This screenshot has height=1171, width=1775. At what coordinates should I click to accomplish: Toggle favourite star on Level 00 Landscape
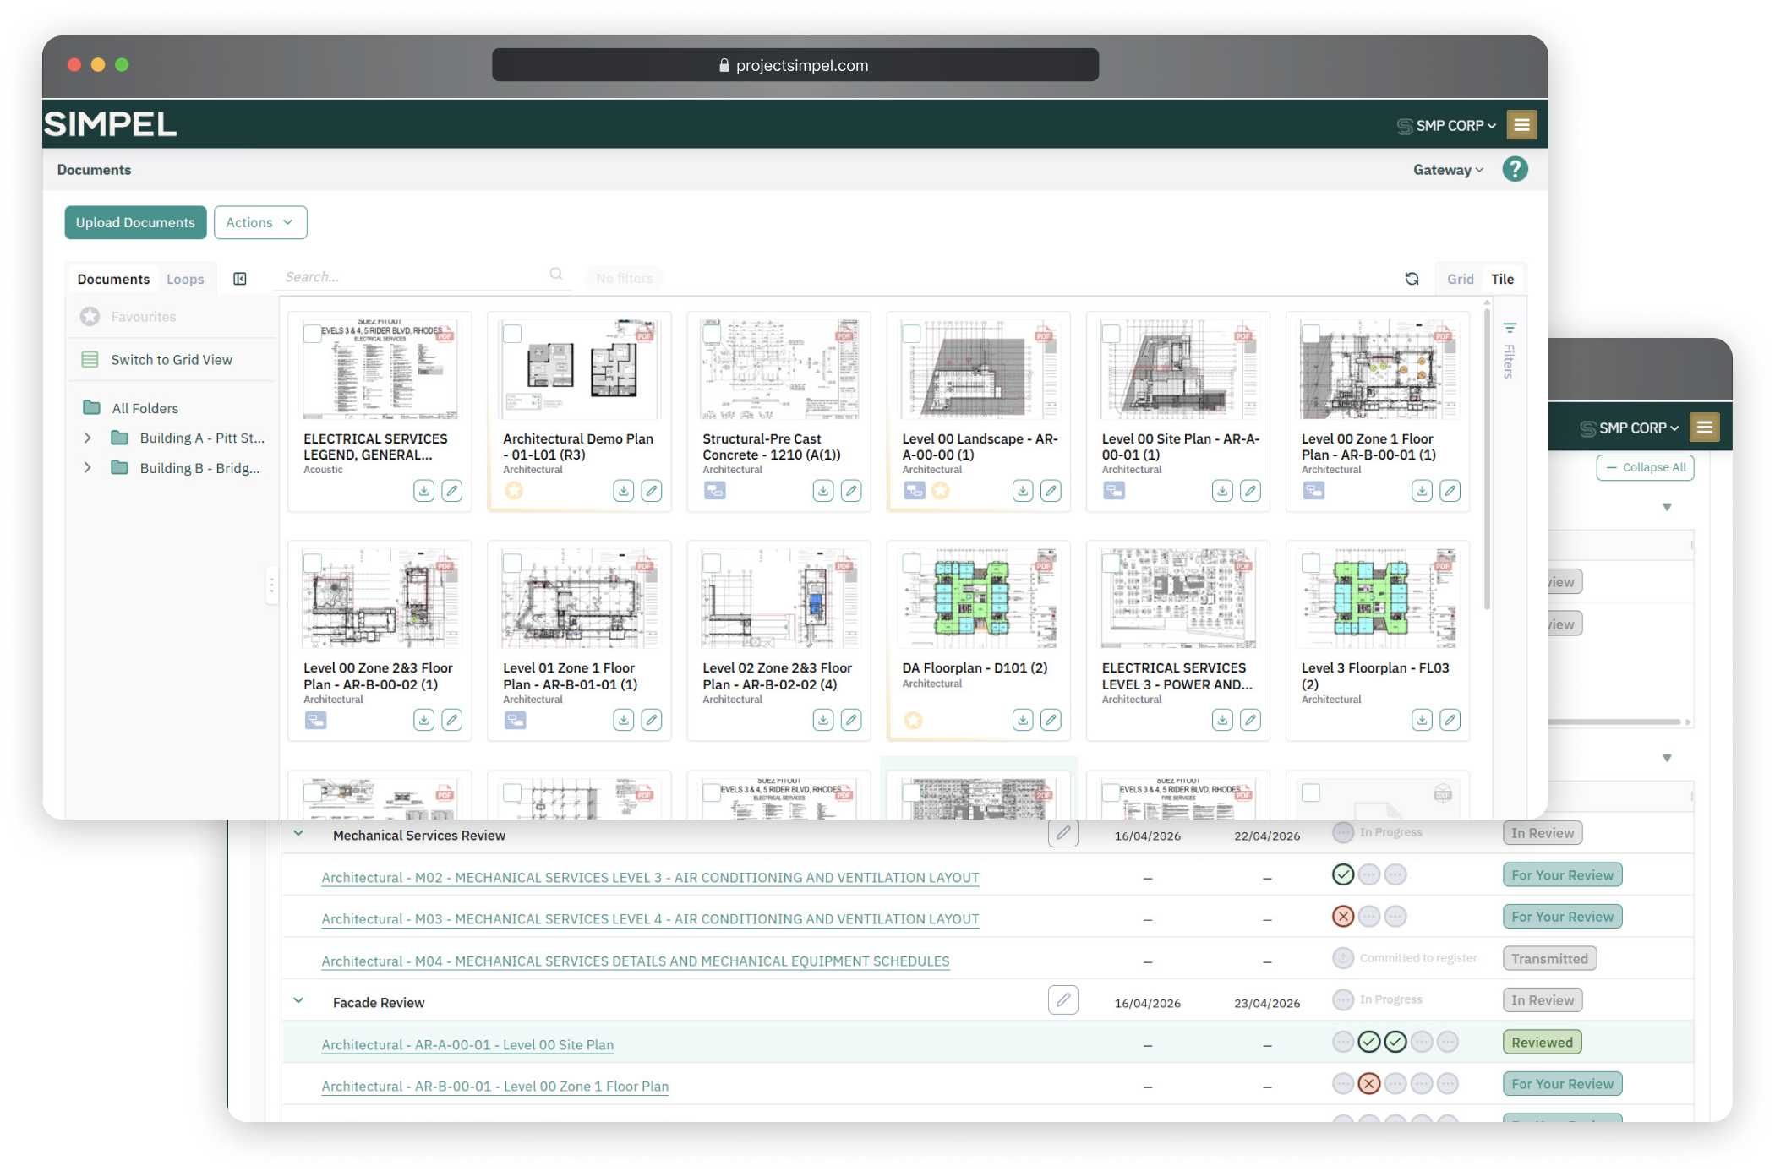tap(940, 490)
